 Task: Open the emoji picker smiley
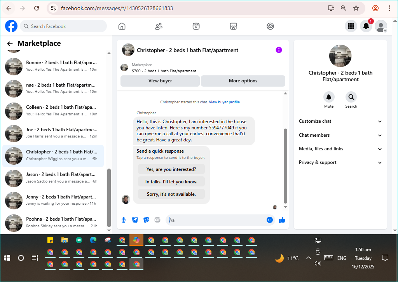(x=270, y=220)
